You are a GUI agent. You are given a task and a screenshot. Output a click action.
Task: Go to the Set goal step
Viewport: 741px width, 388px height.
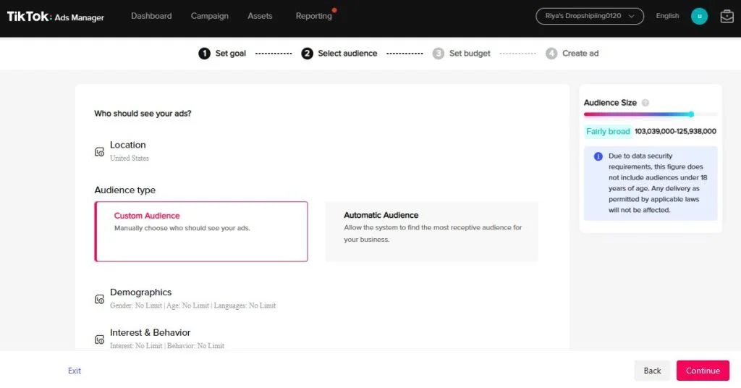(x=223, y=54)
